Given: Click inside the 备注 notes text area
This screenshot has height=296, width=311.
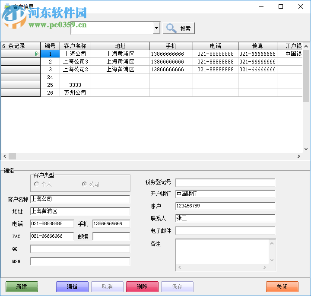Looking at the screenshot, I should coord(222,251).
